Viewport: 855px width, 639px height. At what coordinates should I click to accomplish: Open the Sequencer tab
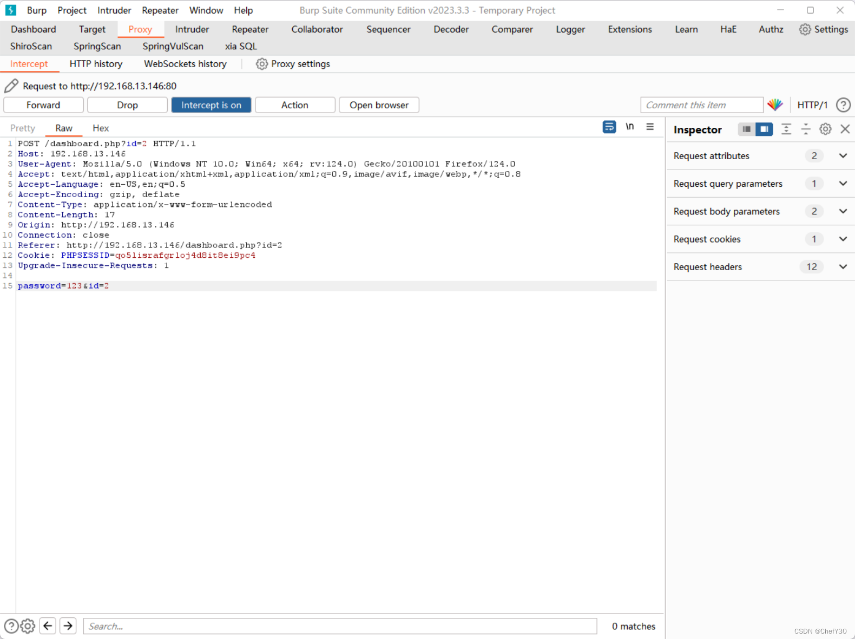pos(389,29)
